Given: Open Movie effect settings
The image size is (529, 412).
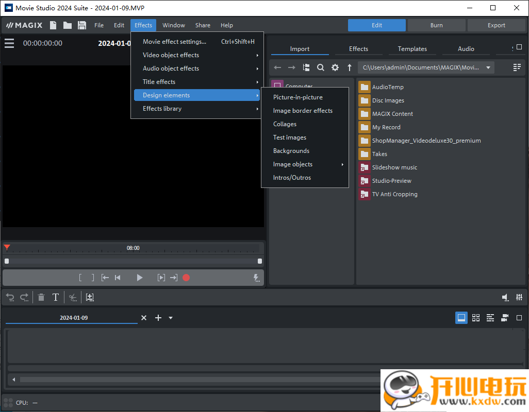Looking at the screenshot, I should (197, 41).
